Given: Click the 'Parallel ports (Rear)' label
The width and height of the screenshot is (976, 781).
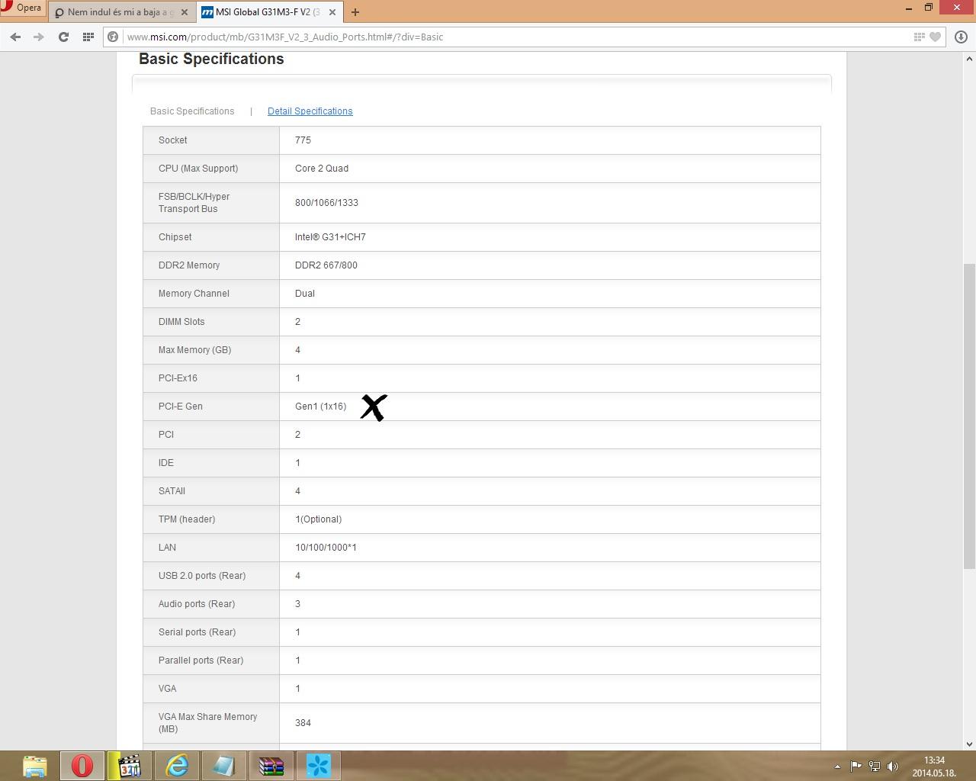Looking at the screenshot, I should 201,660.
